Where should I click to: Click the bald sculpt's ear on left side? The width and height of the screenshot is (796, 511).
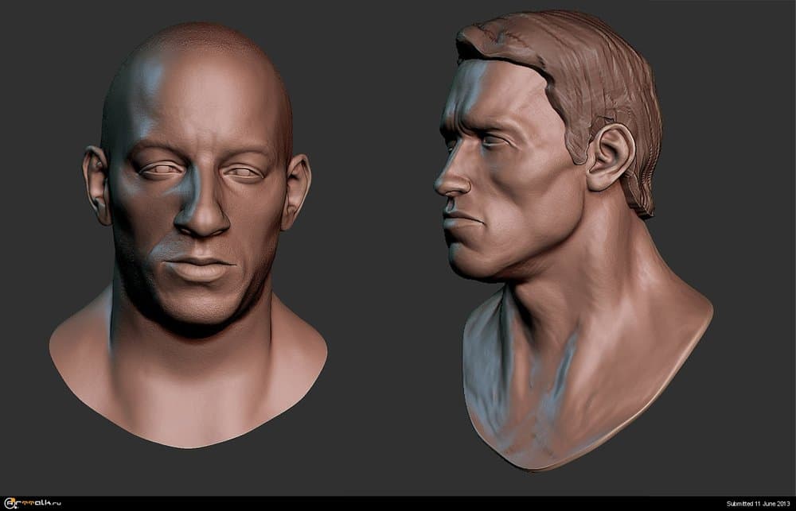(96, 183)
